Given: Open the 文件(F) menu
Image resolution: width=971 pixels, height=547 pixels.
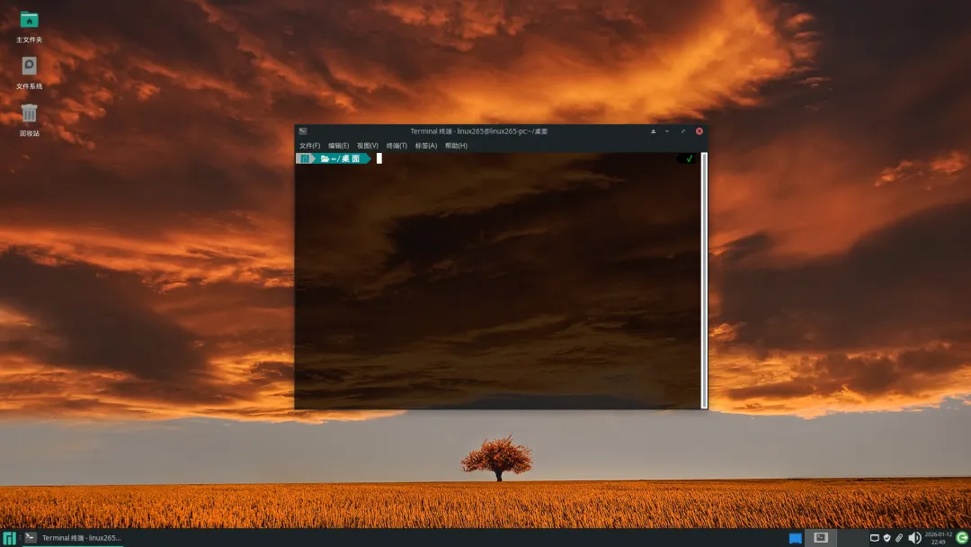Looking at the screenshot, I should pos(308,145).
